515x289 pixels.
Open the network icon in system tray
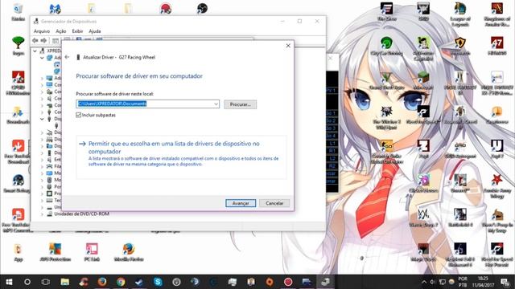click(443, 282)
